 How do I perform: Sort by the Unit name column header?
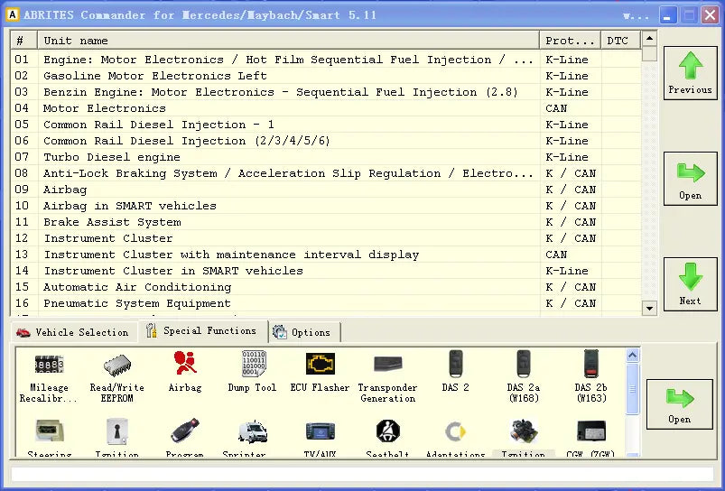(289, 41)
